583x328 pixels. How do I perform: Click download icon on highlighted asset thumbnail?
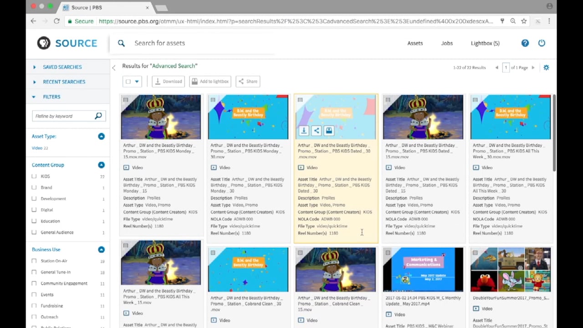coord(304,131)
